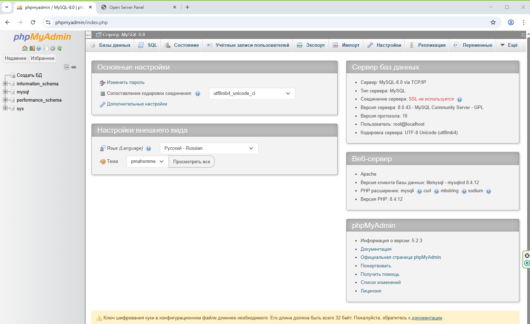
Task: Open the Лицензия link
Action: 371,291
